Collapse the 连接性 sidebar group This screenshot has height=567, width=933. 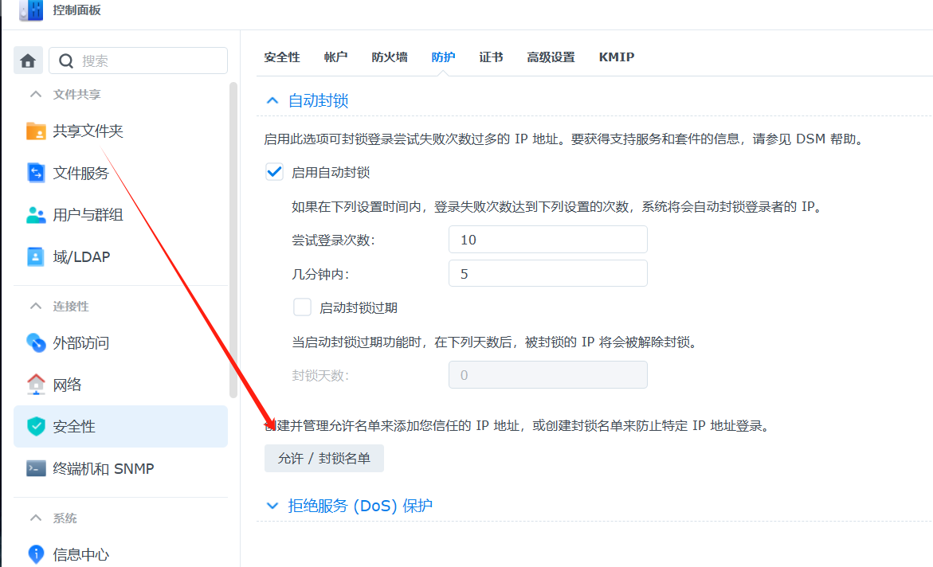click(x=35, y=306)
